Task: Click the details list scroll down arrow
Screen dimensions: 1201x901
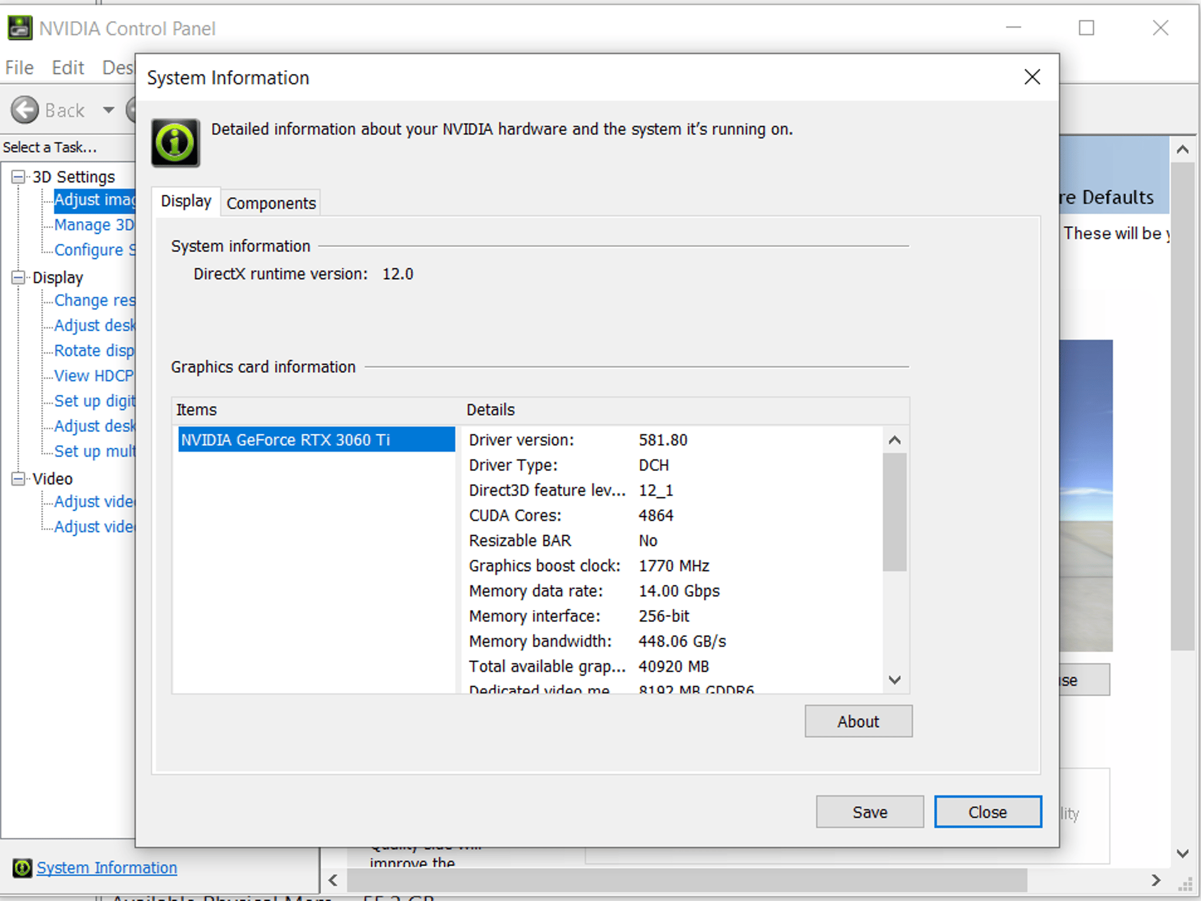Action: tap(894, 680)
